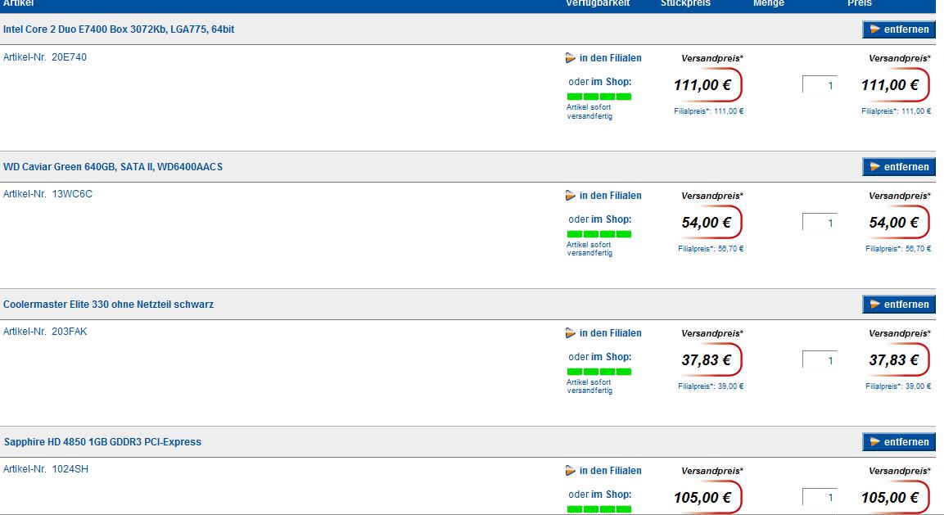The height and width of the screenshot is (515, 944).
Task: Click arrow icon beside Coolermaster's 'in den Filialen'
Action: click(571, 333)
